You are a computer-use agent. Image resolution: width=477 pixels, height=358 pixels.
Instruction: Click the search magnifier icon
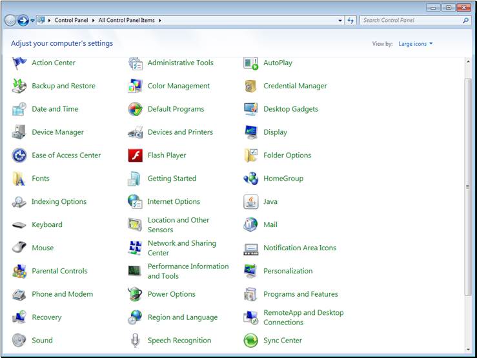465,21
